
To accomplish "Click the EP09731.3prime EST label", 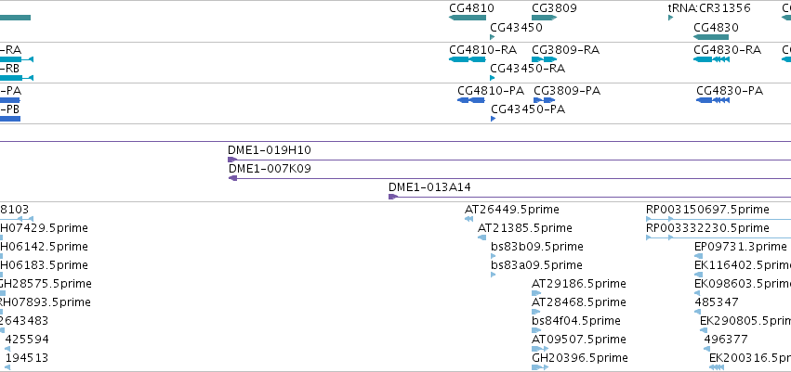I will (x=741, y=246).
